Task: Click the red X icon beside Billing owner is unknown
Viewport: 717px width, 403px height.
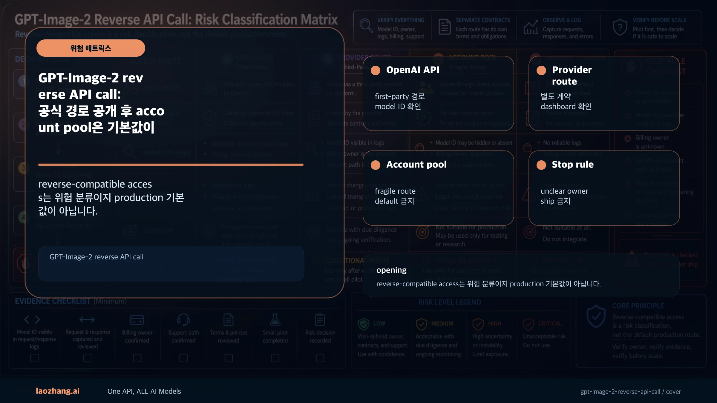Action: [x=628, y=139]
